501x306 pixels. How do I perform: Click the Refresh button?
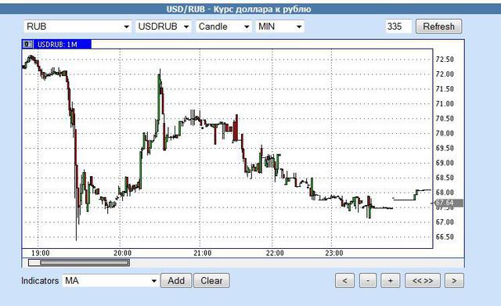tap(438, 26)
